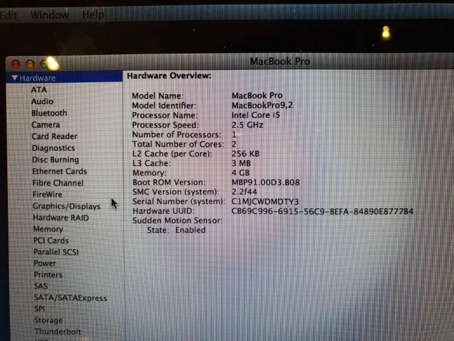454x341 pixels.
Task: Click the Total Number of Cores label
Action: point(178,144)
